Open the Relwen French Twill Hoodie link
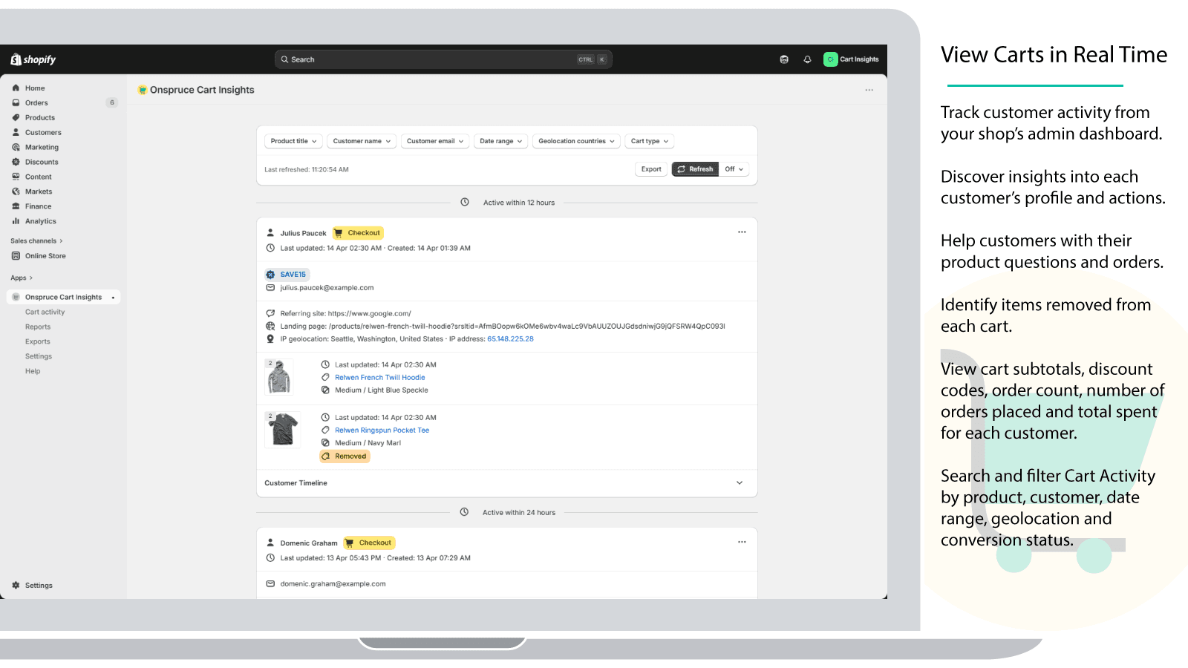Screen dimensions: 1188x668 380,378
